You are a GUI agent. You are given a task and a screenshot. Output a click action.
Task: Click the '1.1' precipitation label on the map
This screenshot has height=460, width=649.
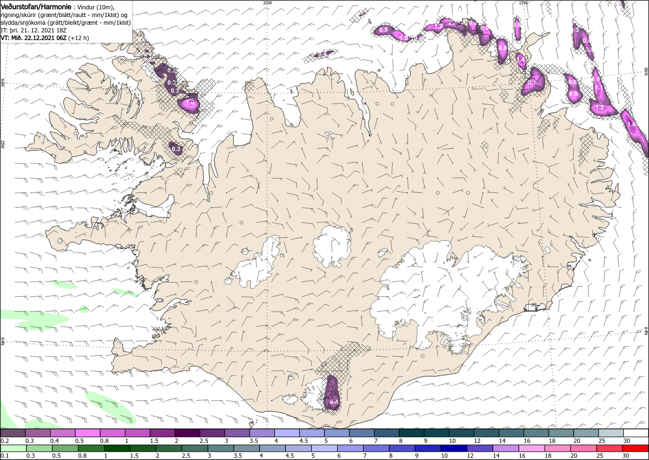tap(599, 88)
